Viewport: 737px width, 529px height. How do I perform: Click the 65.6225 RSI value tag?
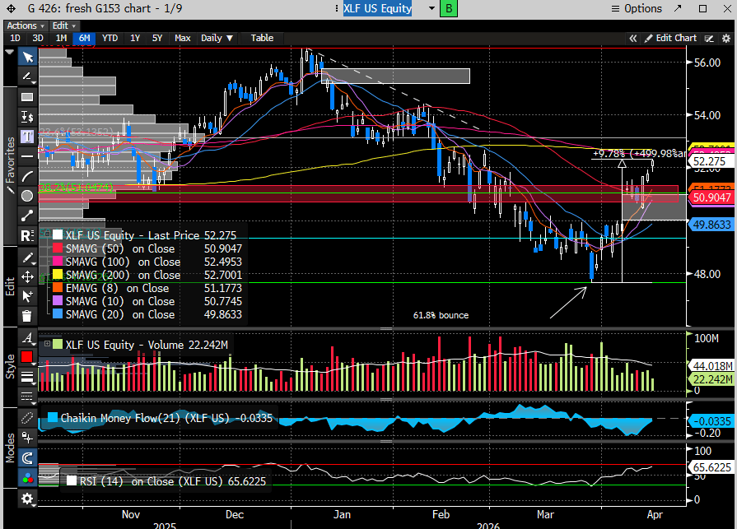(711, 467)
